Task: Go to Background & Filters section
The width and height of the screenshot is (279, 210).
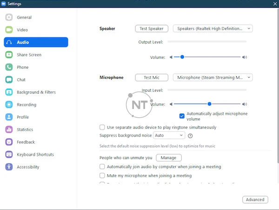Action: [36, 92]
